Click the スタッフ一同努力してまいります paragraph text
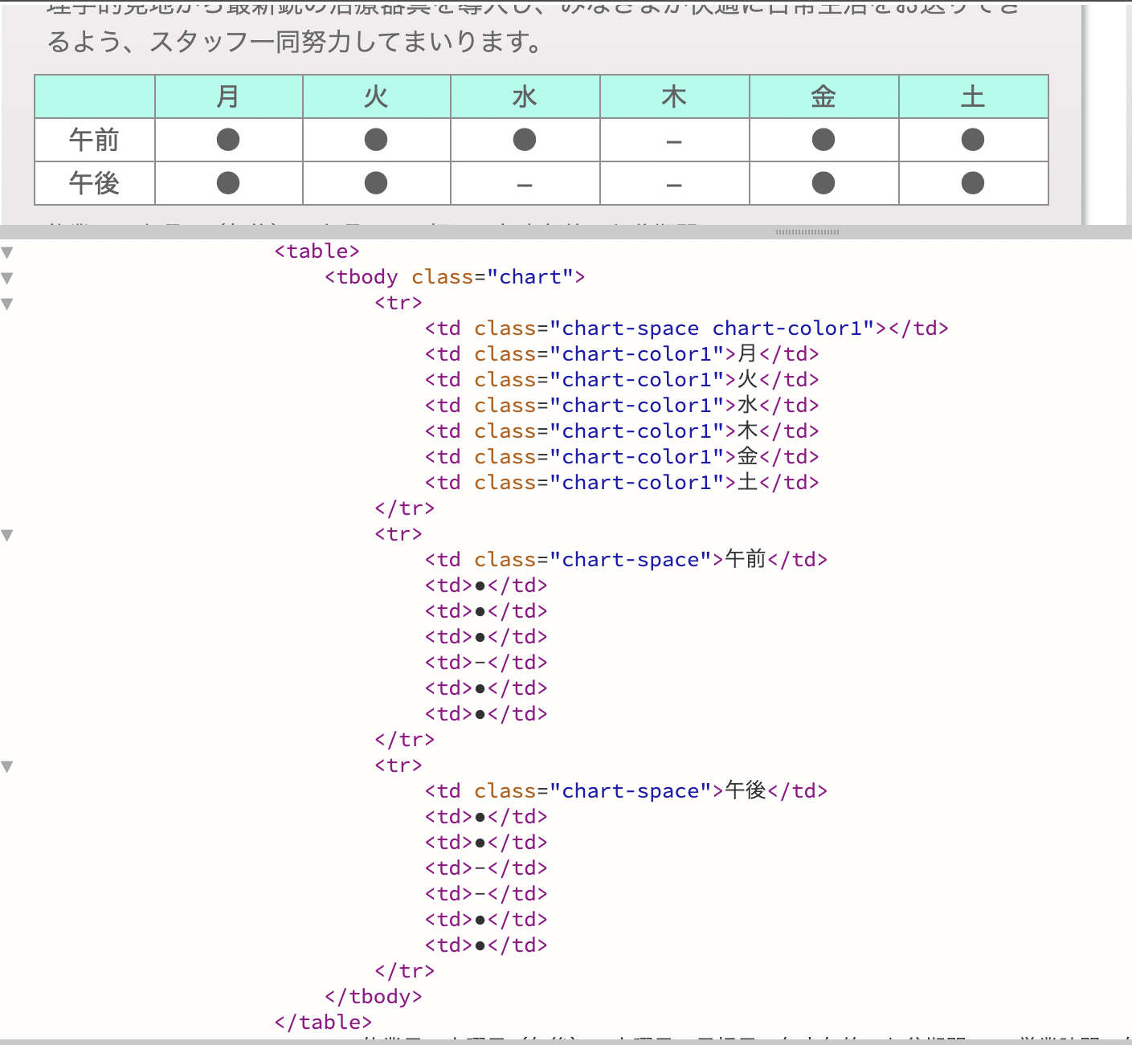The height and width of the screenshot is (1045, 1132). [x=347, y=42]
